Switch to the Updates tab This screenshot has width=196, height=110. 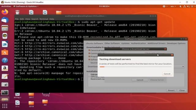tap(125, 43)
